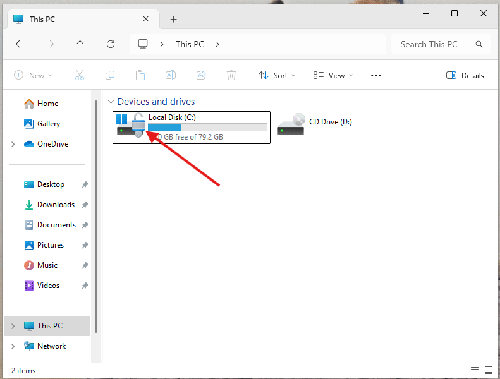Switch to large icons view in status bar
The width and height of the screenshot is (500, 379).
489,370
